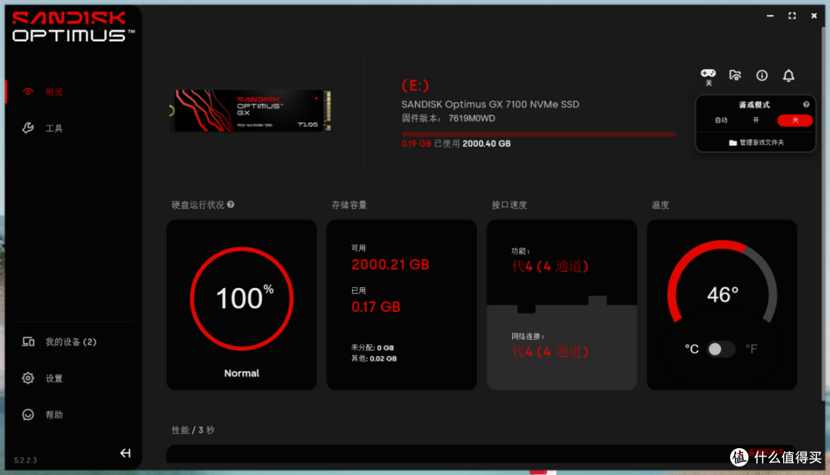Image resolution: width=830 pixels, height=475 pixels.
Task: Open the folder view icon in toolbar
Action: pos(735,75)
